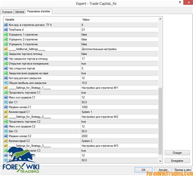Screen dimensions: 193x176
Task: Select the Paramètres d'entrée tab
Action: (39, 11)
